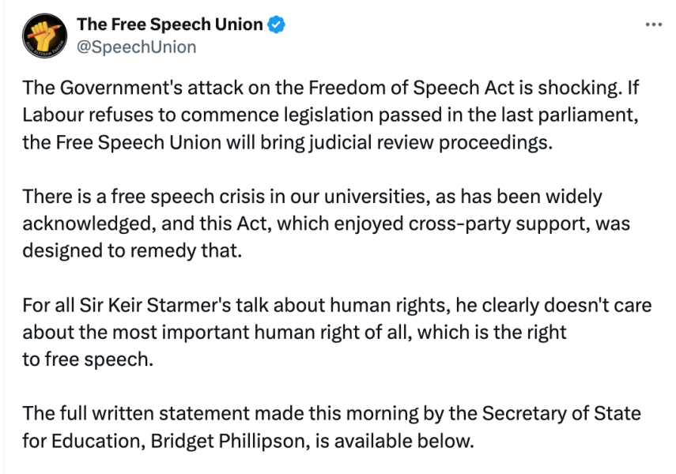Click The Free Speech Union display name
Viewport: 676px width, 474px height.
168,24
